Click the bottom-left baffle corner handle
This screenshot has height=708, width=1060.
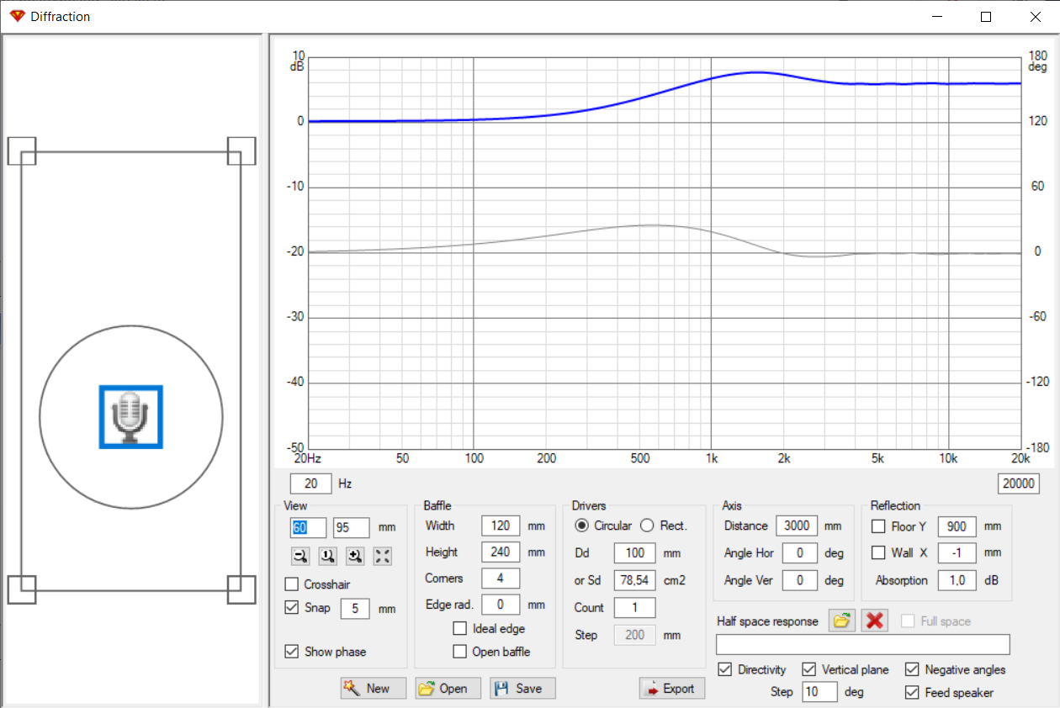click(22, 589)
